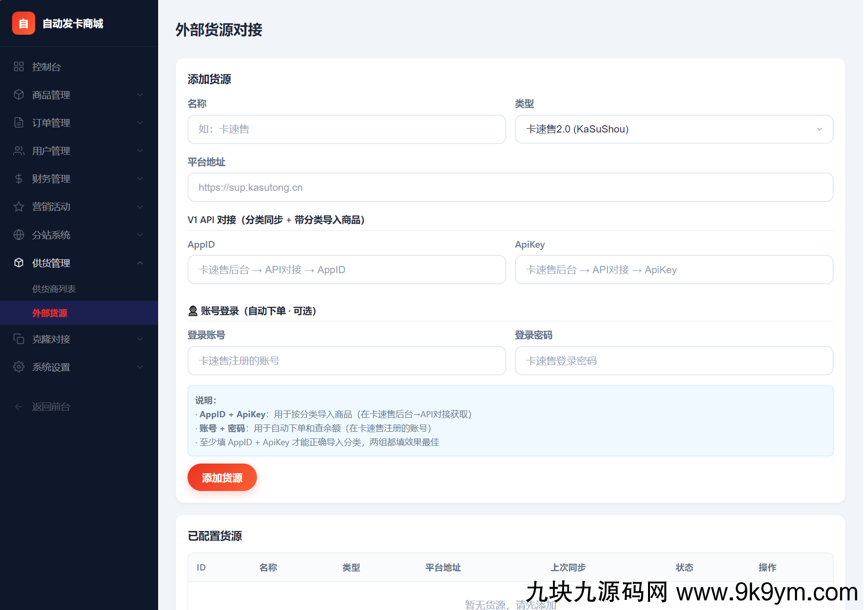Viewport: 864px width, 610px height.
Task: Go back via 返回前台 link
Action: tap(51, 407)
